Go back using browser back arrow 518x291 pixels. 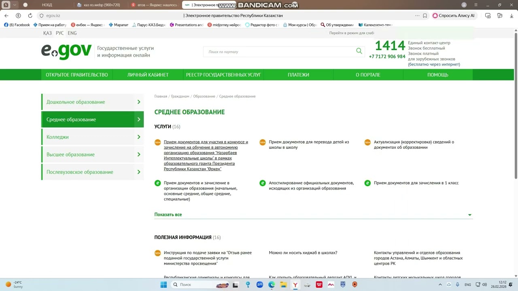pyautogui.click(x=6, y=15)
